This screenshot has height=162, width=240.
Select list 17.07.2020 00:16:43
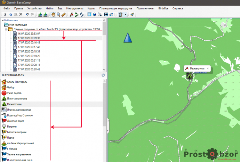tap(29, 42)
